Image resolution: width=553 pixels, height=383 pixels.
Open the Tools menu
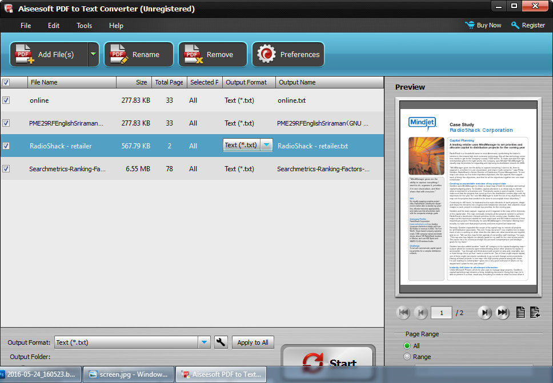click(85, 25)
